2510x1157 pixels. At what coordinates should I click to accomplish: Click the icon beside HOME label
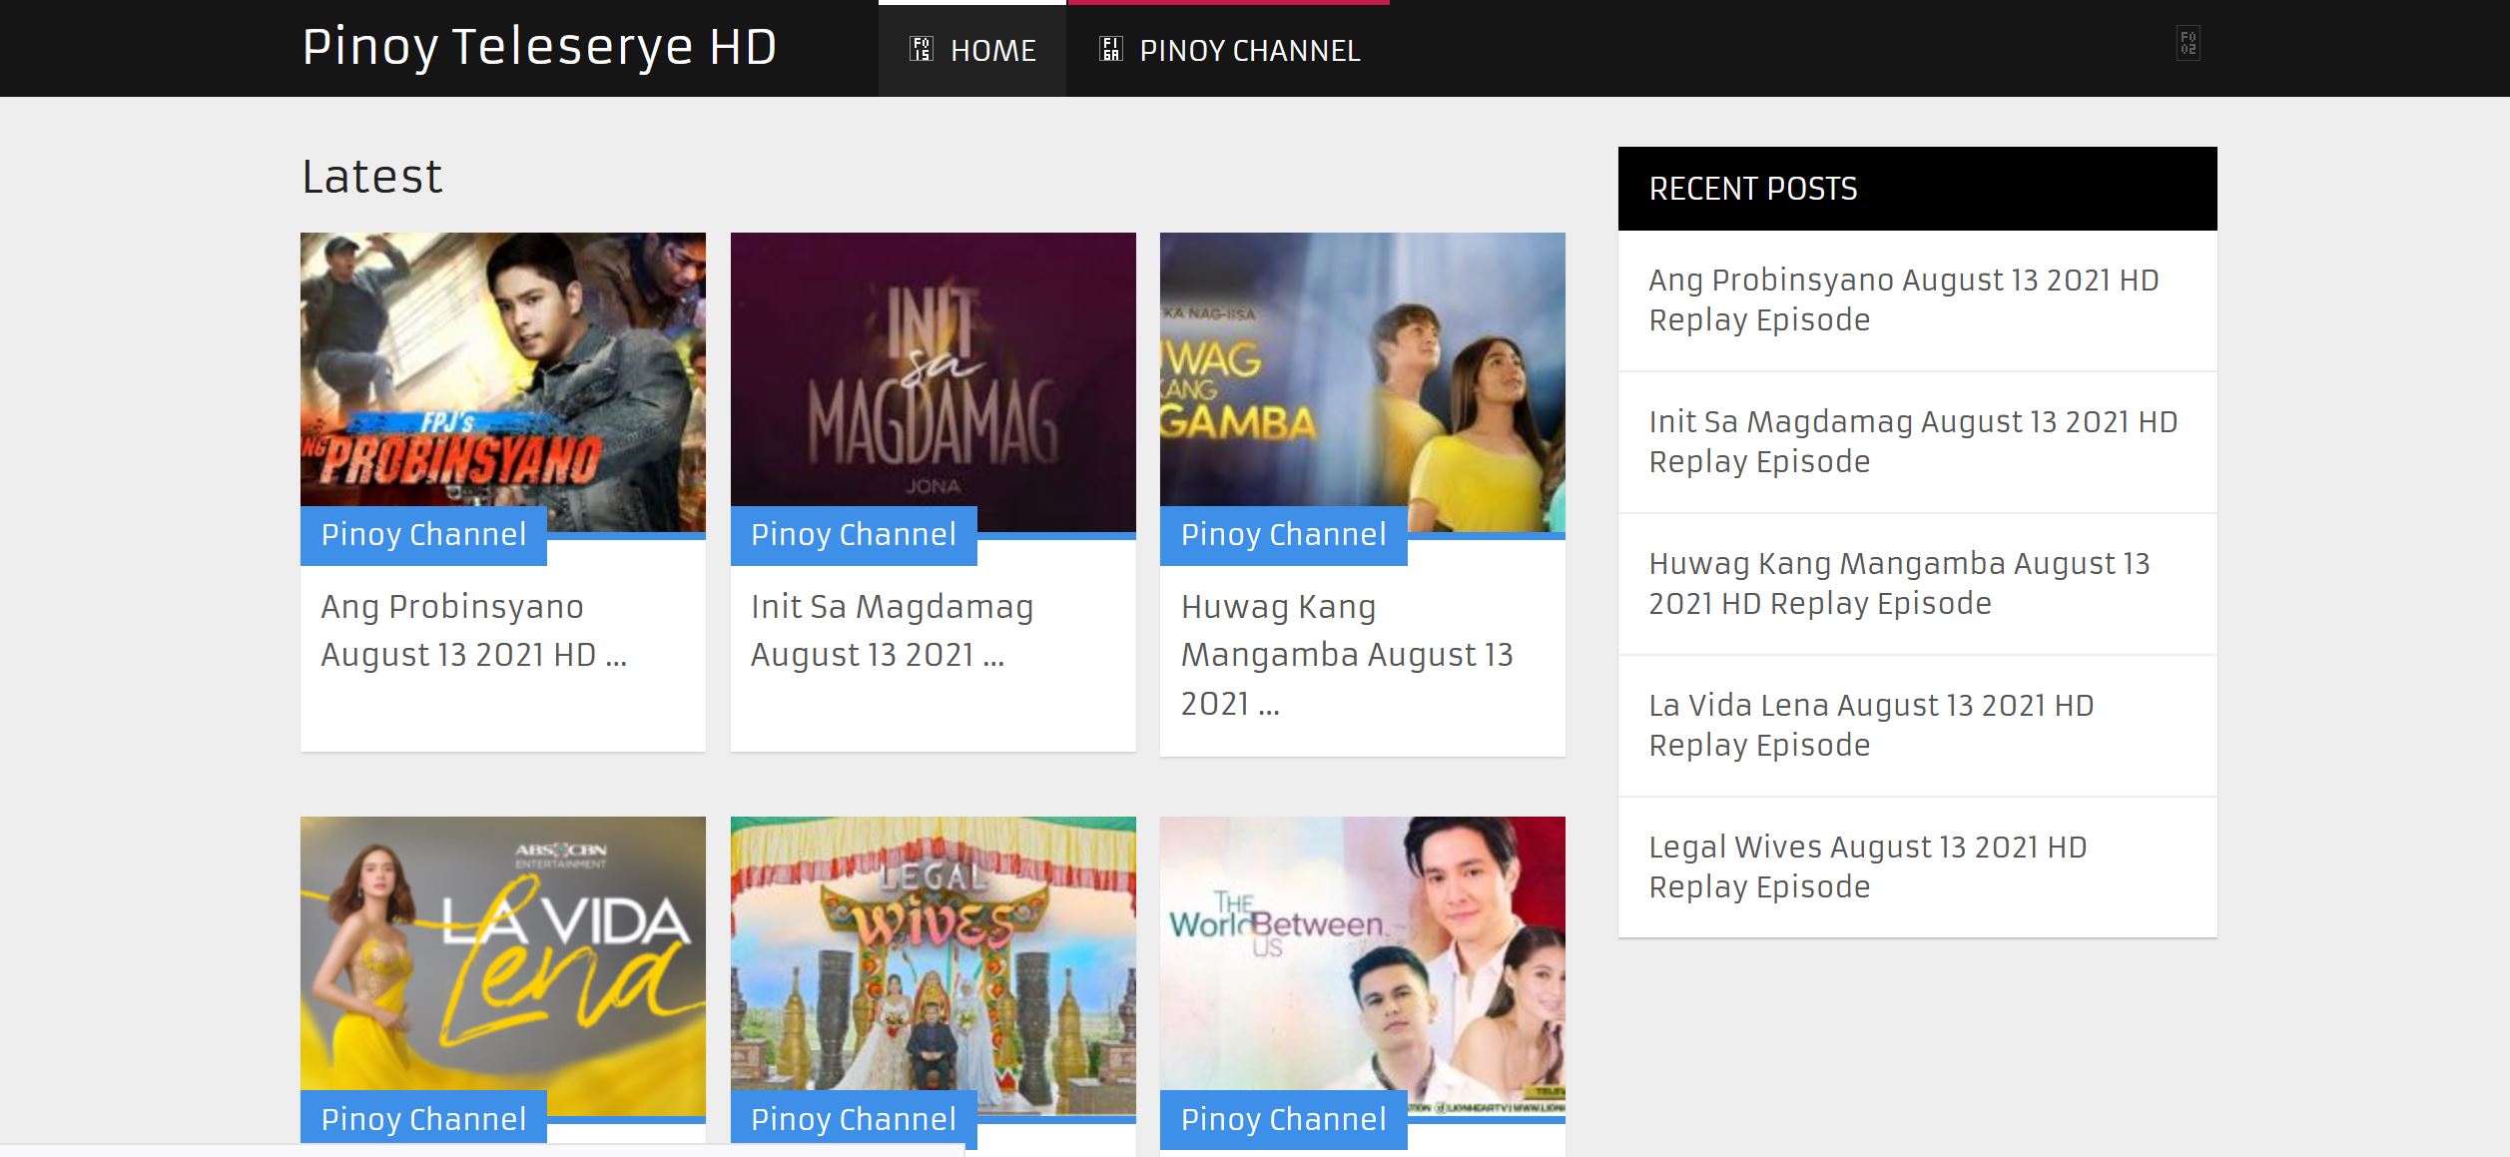coord(921,49)
